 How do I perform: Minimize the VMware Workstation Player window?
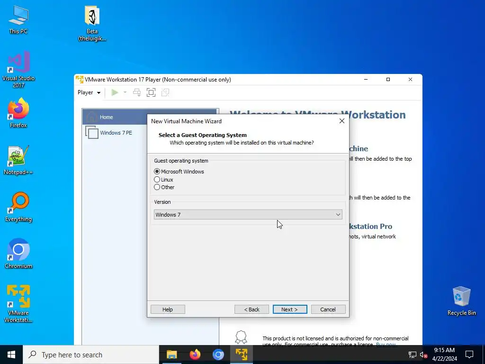tap(366, 80)
